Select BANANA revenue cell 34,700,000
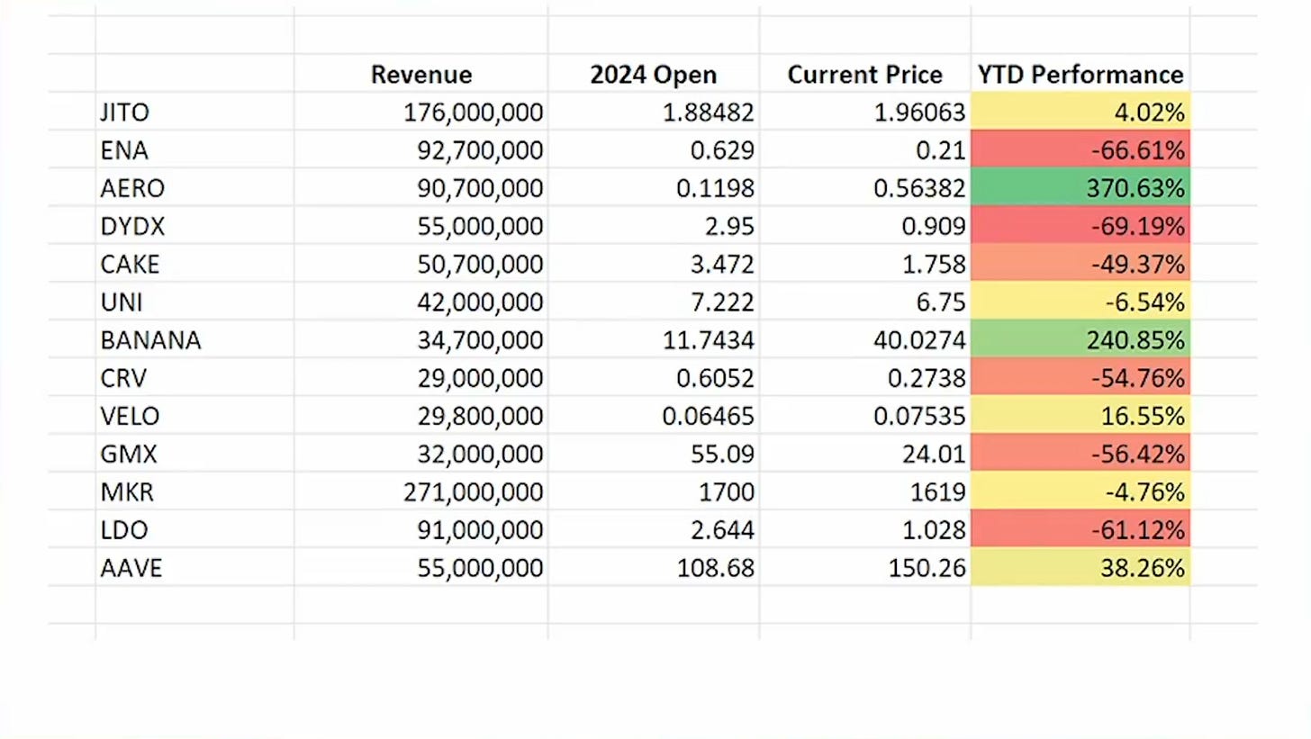The height and width of the screenshot is (739, 1311). [420, 339]
